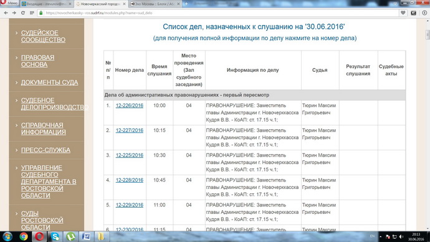The height and width of the screenshot is (242, 430).
Task: Click the green padlock security icon
Action: [x=41, y=13]
